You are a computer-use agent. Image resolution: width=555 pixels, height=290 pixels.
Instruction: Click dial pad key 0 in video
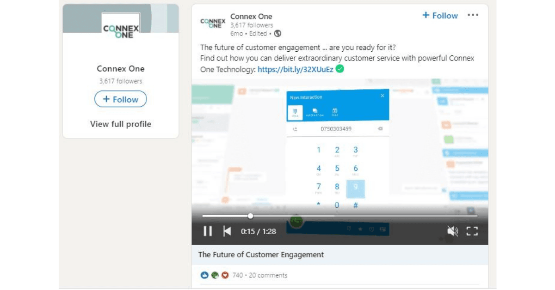click(x=337, y=205)
